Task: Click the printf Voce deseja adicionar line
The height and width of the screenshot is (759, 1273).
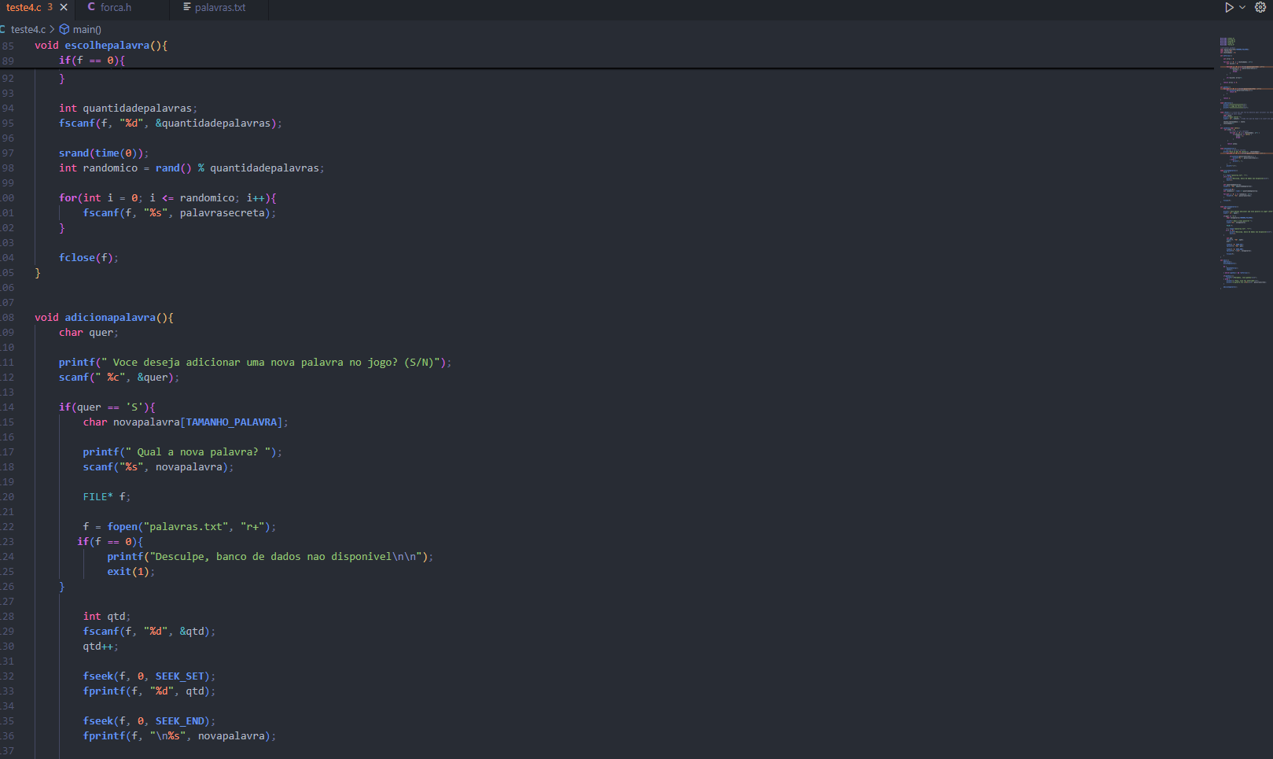Action: [255, 363]
